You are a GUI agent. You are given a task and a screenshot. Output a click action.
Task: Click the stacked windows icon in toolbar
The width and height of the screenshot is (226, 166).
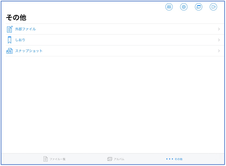pyautogui.click(x=198, y=7)
